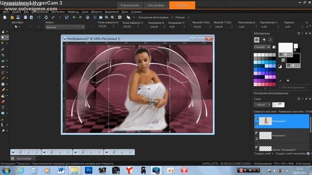Select the speech-bubble Preset Shape tool
Screen dimensions: 312x175
click(3, 113)
